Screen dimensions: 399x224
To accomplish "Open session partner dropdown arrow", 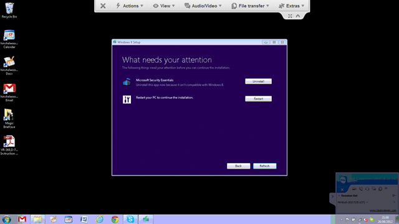I will click(367, 202).
